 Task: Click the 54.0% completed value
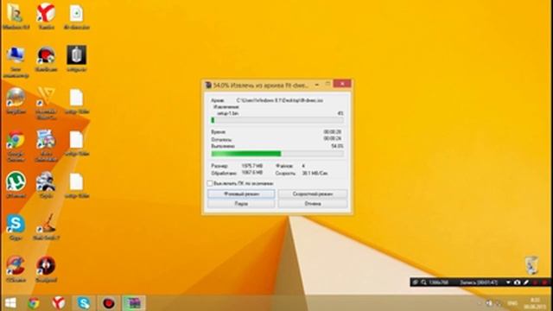(337, 146)
